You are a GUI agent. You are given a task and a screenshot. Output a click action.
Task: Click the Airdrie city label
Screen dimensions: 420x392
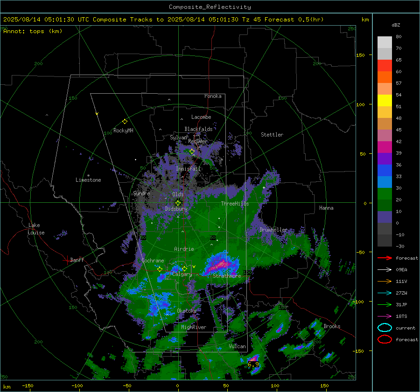coord(184,249)
